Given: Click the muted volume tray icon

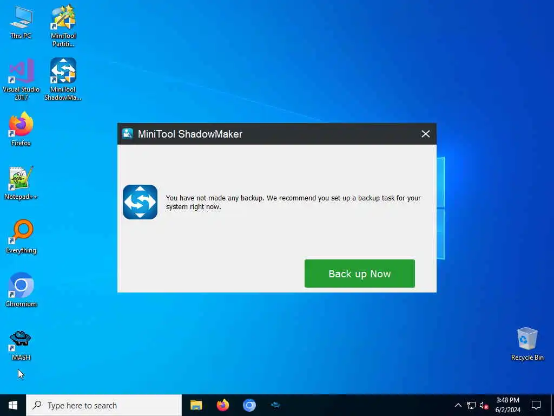Looking at the screenshot, I should pos(484,405).
